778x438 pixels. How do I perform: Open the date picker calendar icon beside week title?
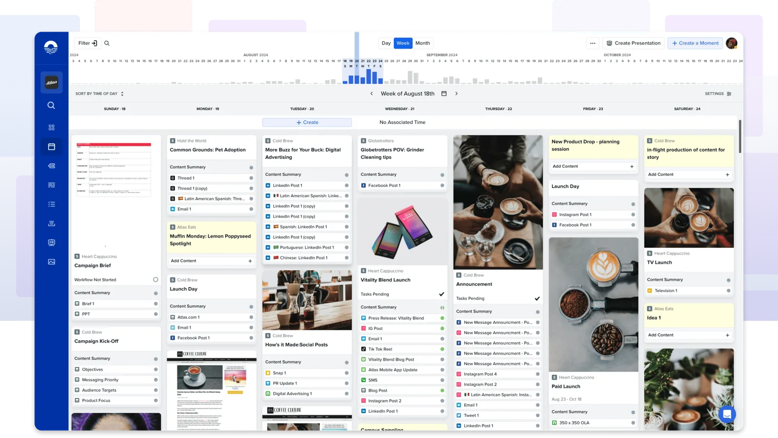[444, 93]
